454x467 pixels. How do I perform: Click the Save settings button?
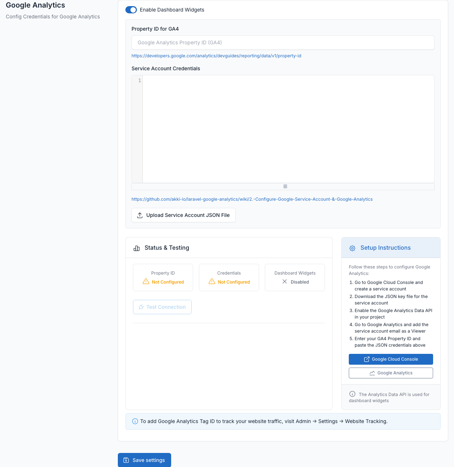144,460
